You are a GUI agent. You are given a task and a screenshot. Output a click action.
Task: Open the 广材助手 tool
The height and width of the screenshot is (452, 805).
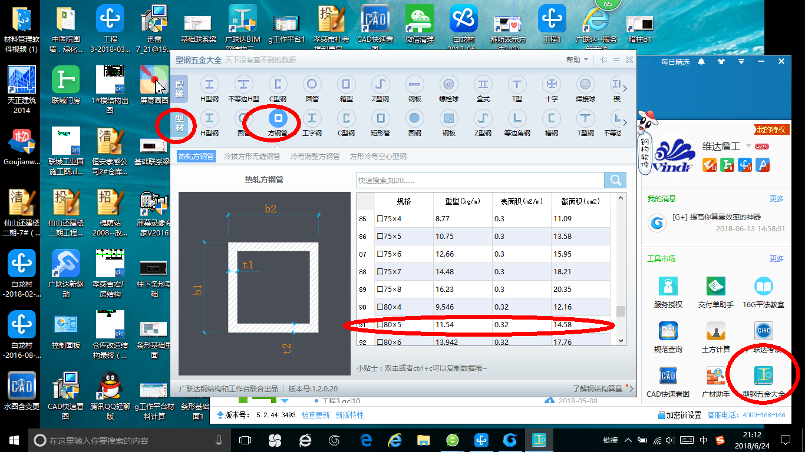pyautogui.click(x=716, y=382)
